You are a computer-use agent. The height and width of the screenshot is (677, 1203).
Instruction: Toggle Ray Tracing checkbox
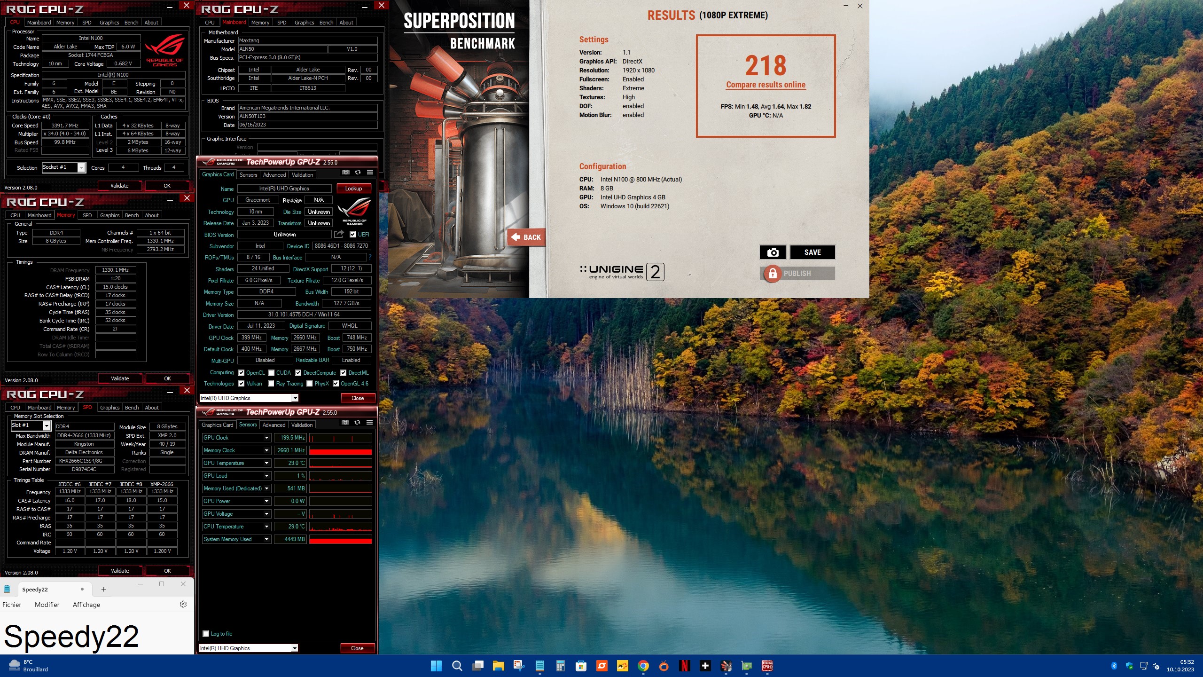[x=271, y=384]
